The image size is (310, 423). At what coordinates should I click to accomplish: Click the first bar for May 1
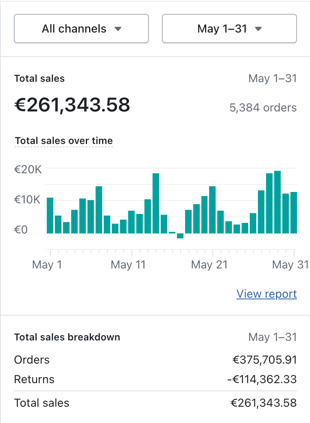[x=50, y=216]
